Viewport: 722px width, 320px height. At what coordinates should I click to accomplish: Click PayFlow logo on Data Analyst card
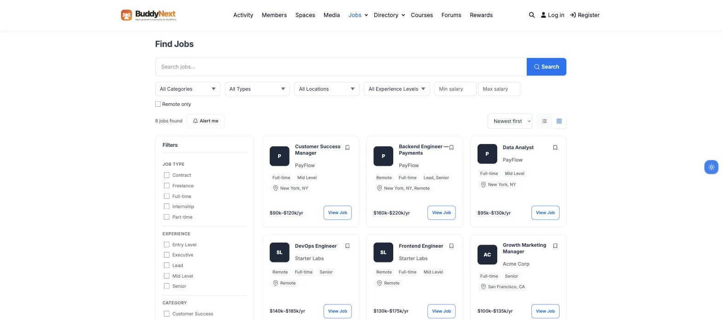(x=487, y=154)
